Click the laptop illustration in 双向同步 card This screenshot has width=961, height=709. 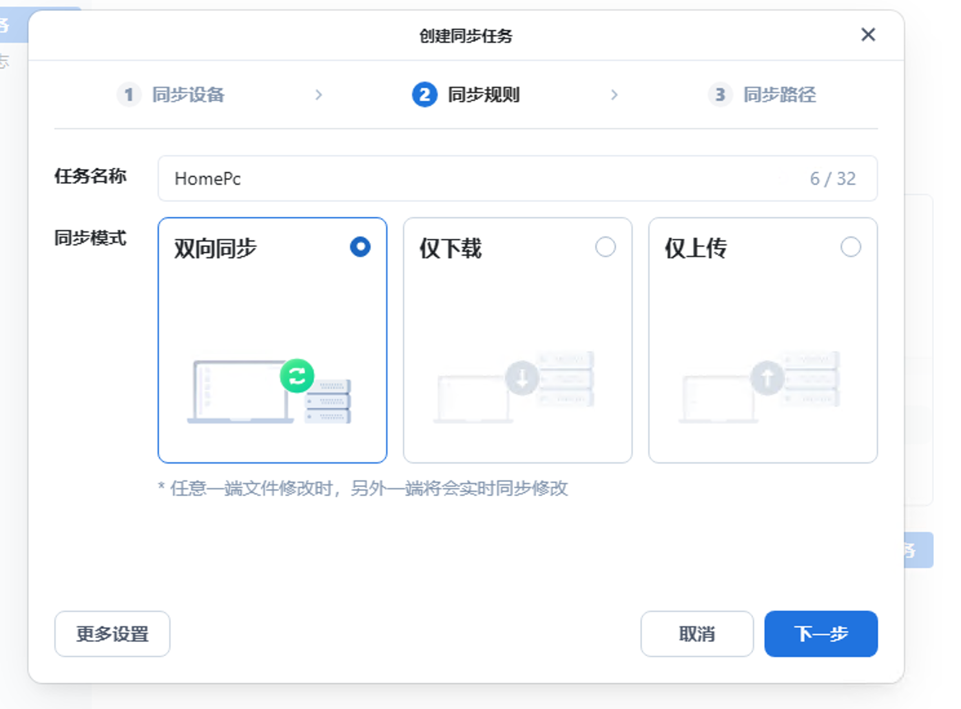(238, 392)
